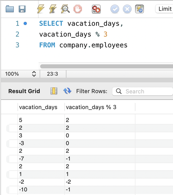Select the vacation_days cell showing -3
Viewport: 173px width, 195px height.
(x=41, y=143)
